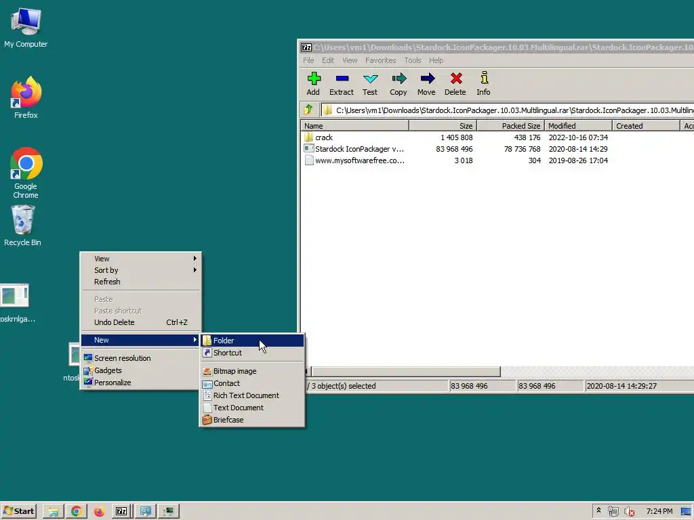Create a new Rich Text Document
The image size is (694, 520).
[252, 395]
